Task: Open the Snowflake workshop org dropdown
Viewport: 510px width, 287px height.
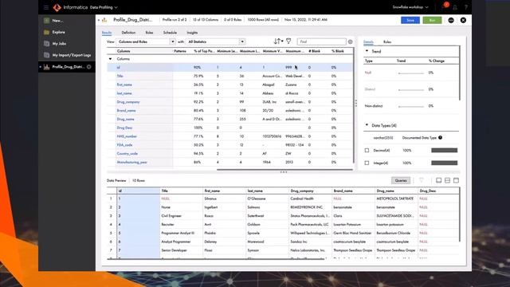Action: tap(410, 7)
